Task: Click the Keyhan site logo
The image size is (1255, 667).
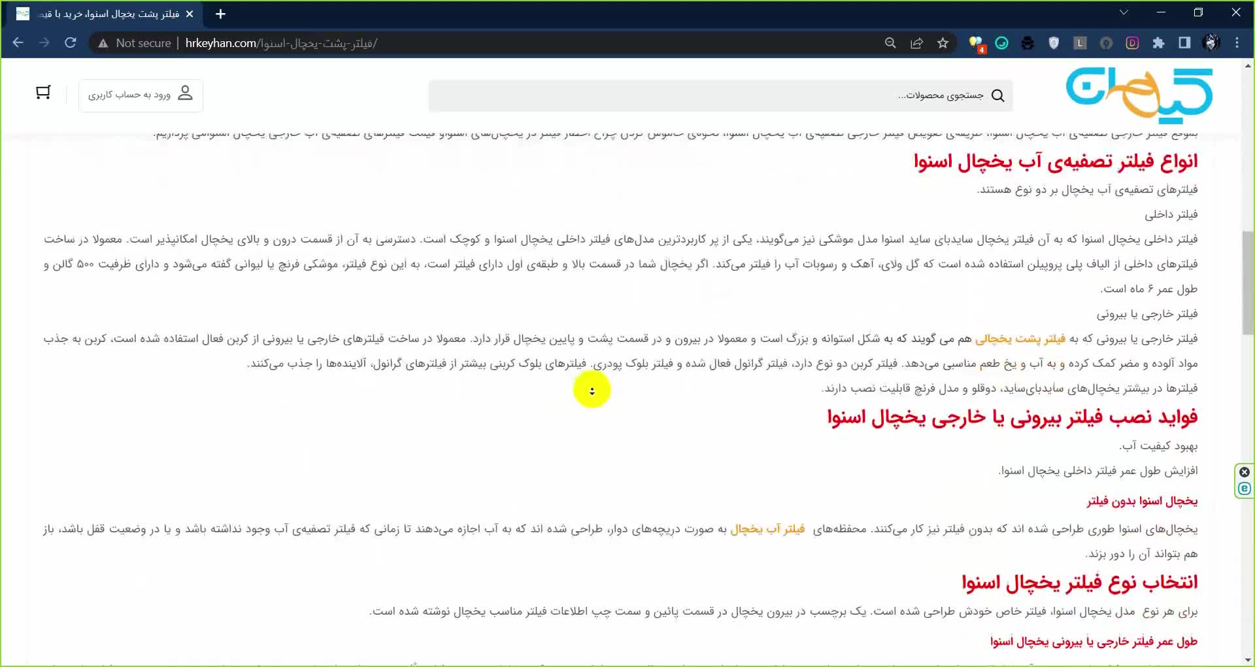Action: pyautogui.click(x=1139, y=96)
